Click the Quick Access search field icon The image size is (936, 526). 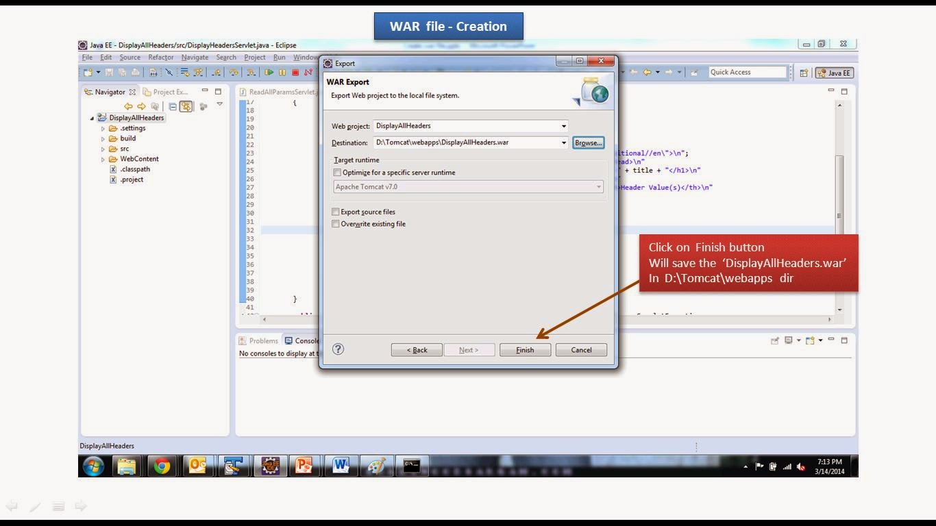click(746, 72)
